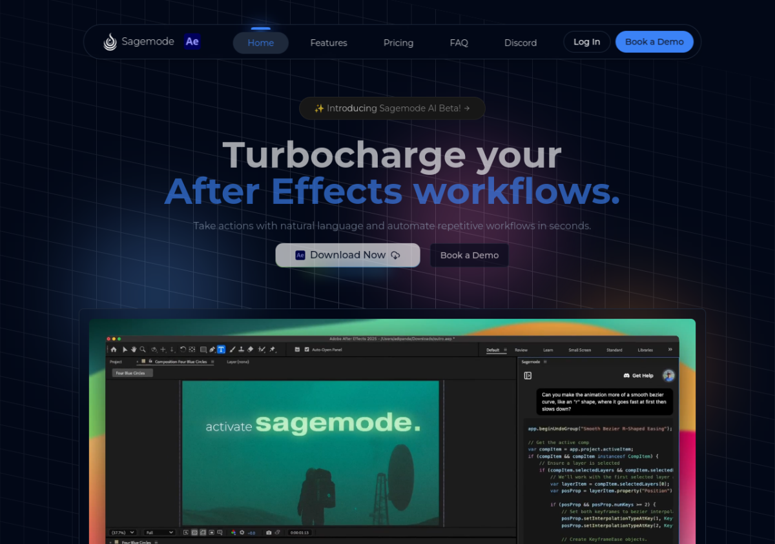The width and height of the screenshot is (775, 544).
Task: Click the timecode 0:00:01:13 field
Action: [x=300, y=532]
